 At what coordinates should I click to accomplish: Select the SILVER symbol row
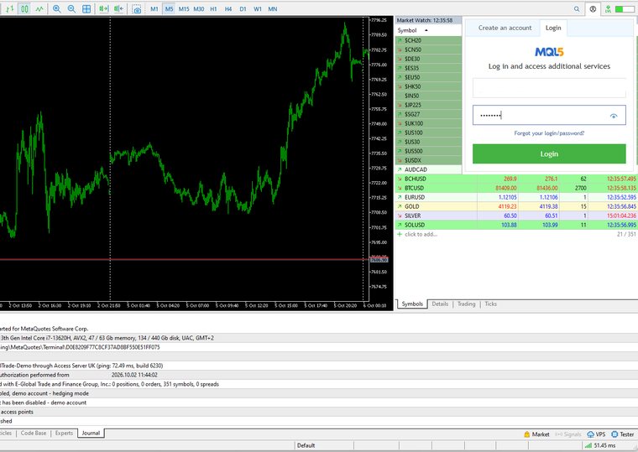[x=516, y=216]
